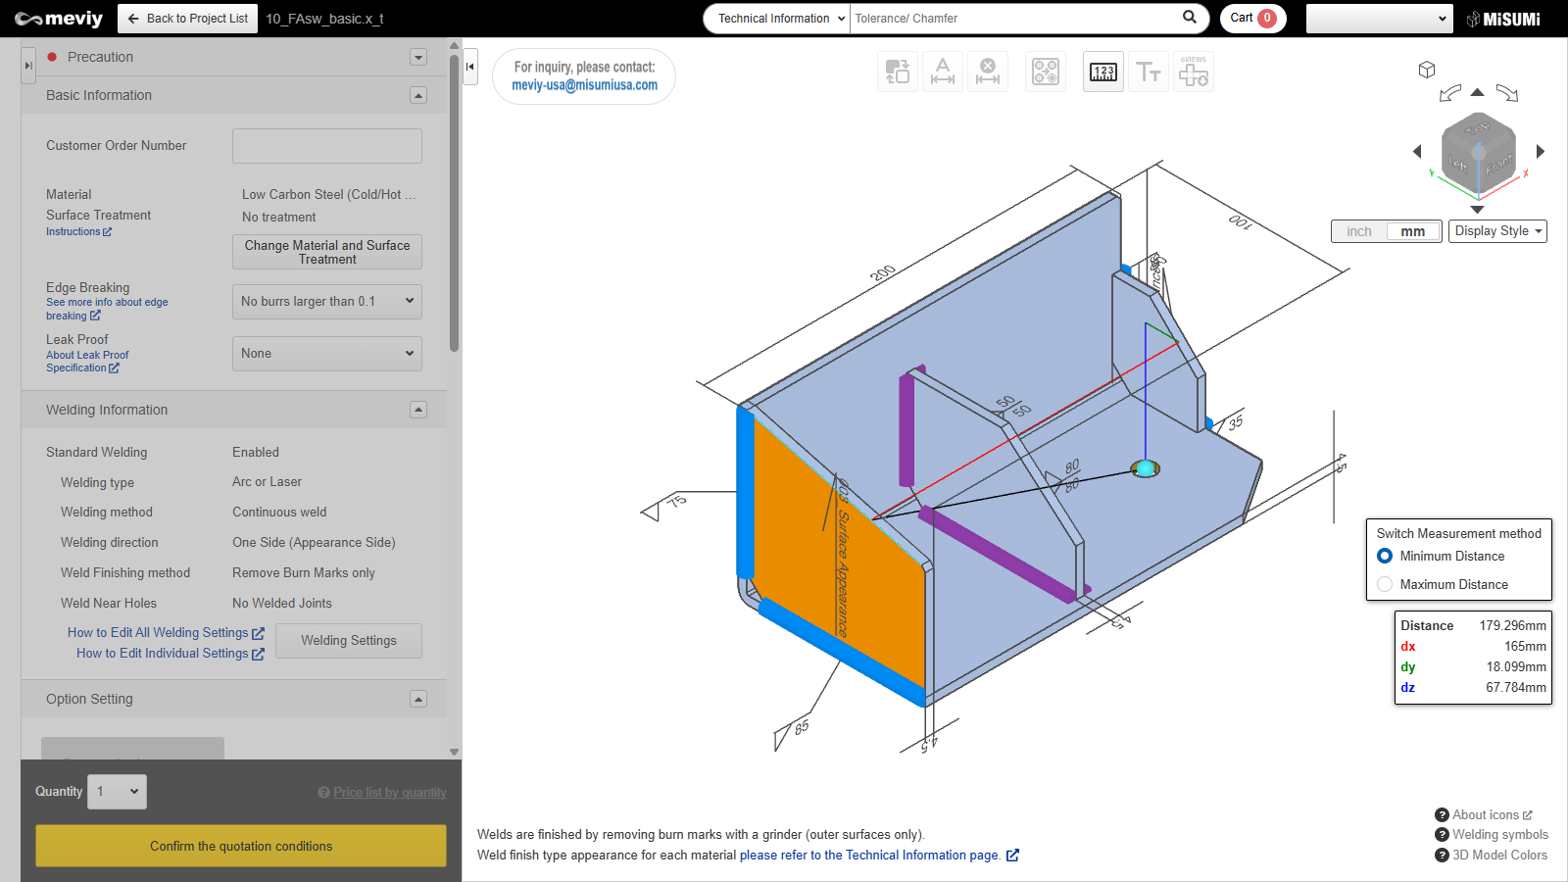The width and height of the screenshot is (1568, 882).
Task: Select the text size tool icon
Action: [x=1149, y=73]
